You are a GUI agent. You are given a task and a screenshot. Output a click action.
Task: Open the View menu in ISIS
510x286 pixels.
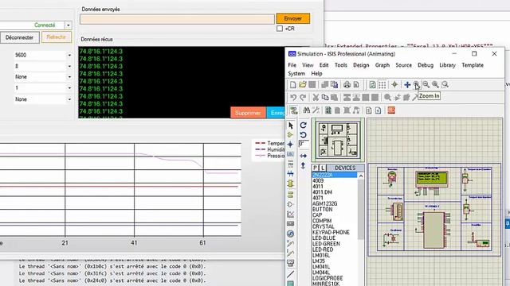tap(308, 65)
